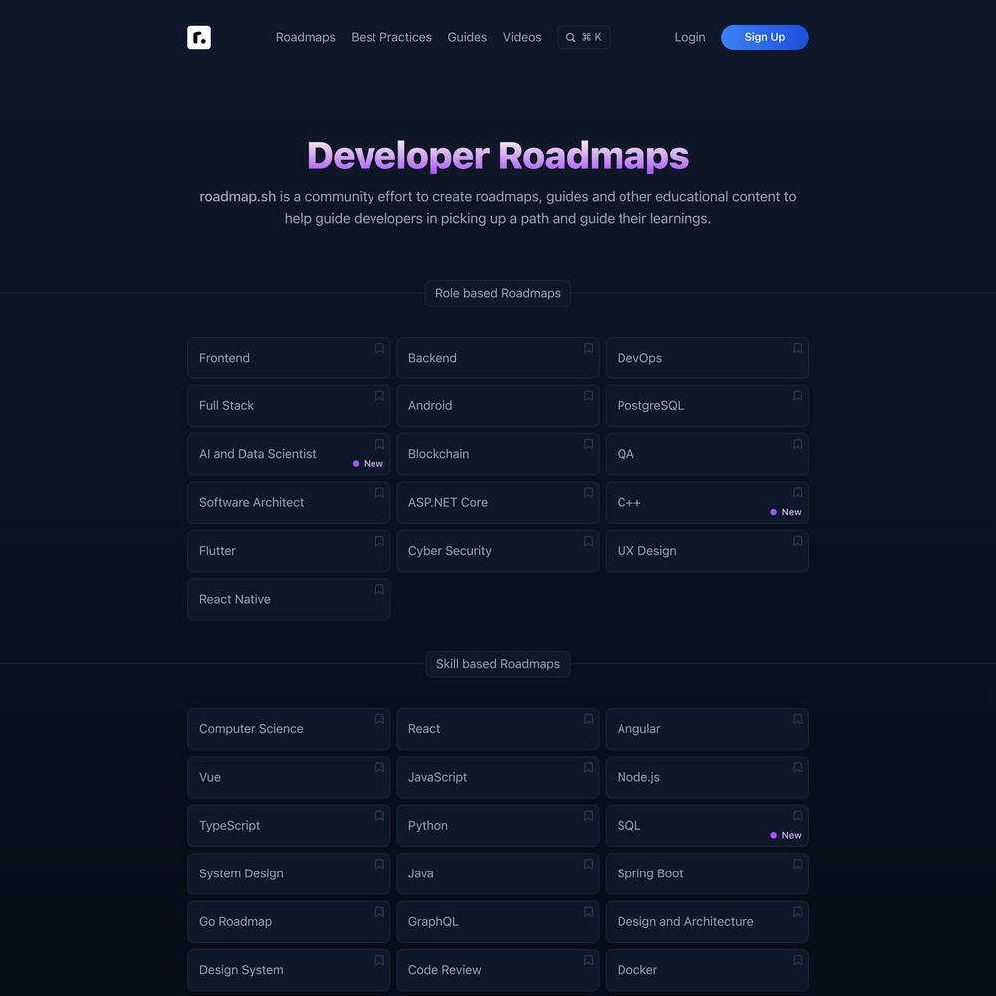Screen dimensions: 996x996
Task: Bookmark the Node.js roadmap
Action: [797, 767]
